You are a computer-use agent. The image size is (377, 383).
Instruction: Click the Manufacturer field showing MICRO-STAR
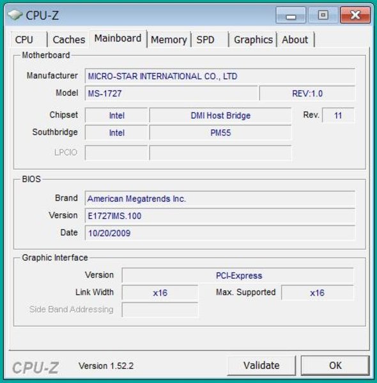[x=220, y=76]
